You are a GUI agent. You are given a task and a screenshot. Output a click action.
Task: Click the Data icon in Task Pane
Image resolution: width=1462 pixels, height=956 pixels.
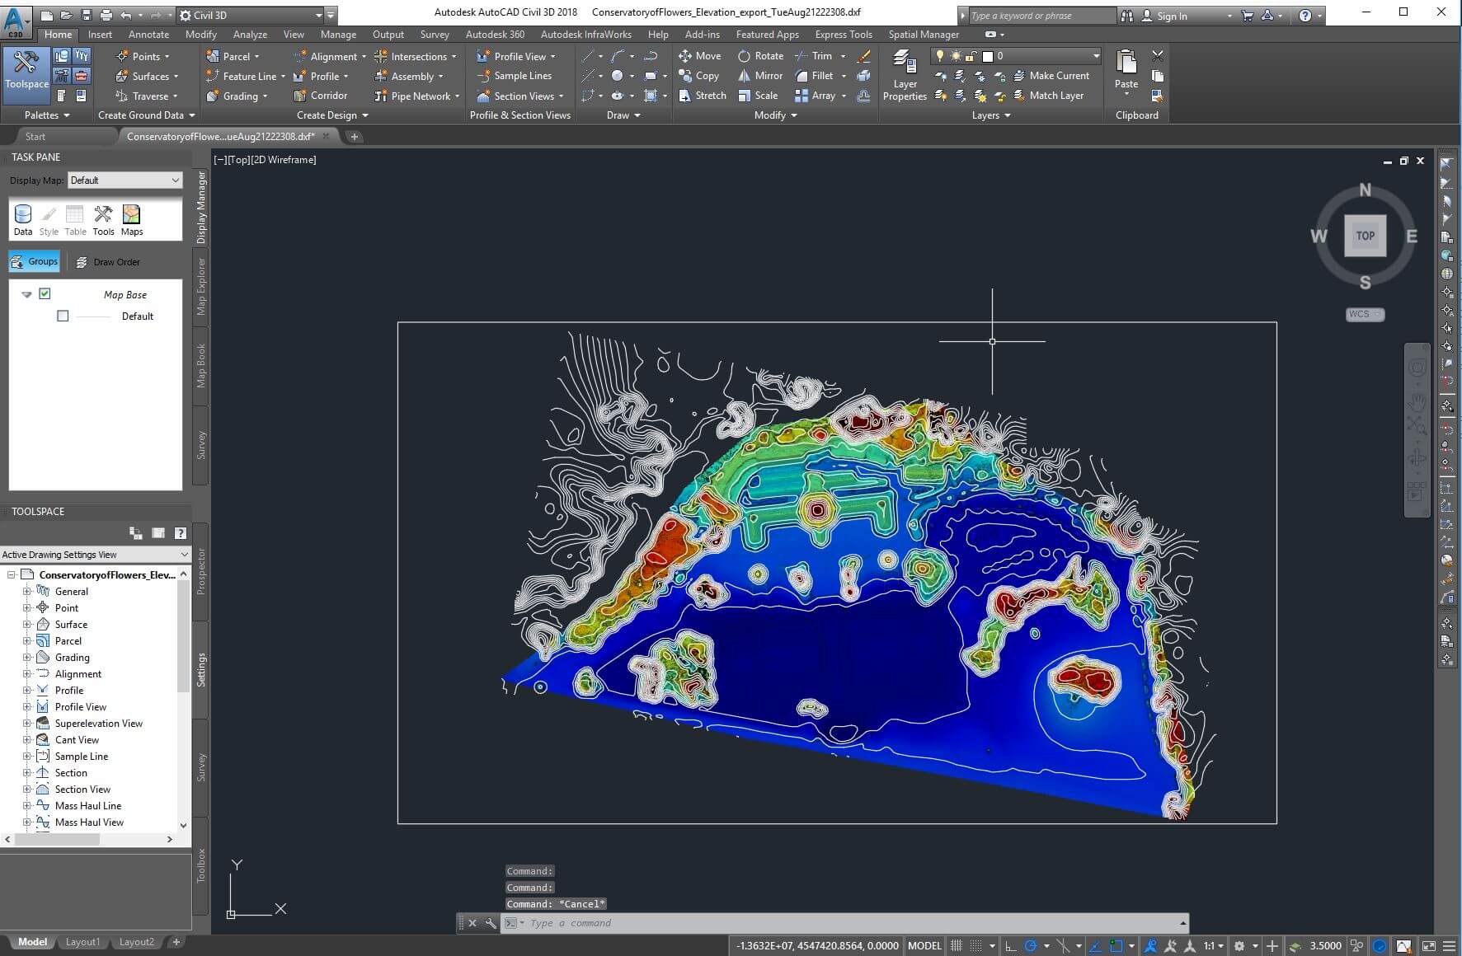tap(22, 217)
